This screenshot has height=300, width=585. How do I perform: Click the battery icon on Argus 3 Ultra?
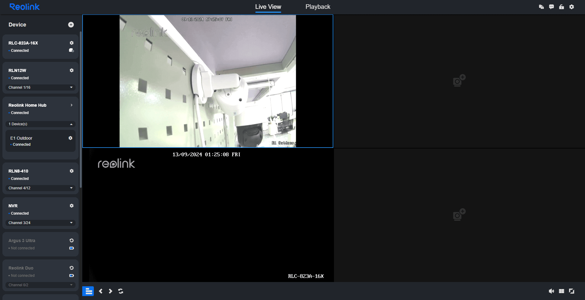click(x=72, y=248)
